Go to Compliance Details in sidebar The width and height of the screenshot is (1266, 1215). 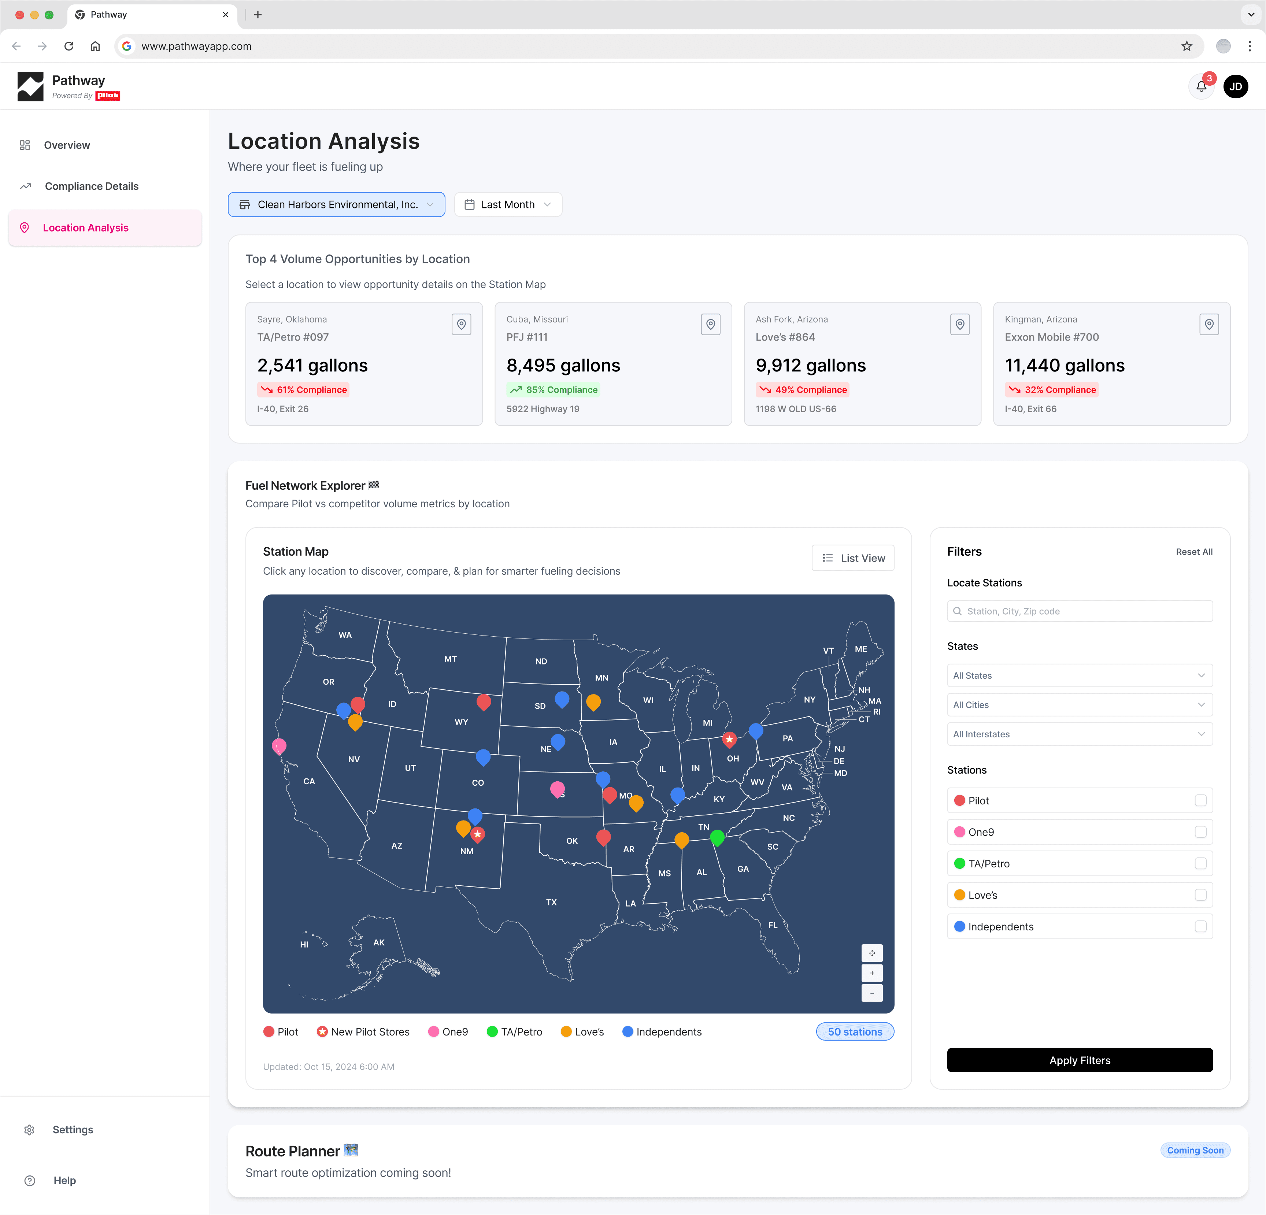(91, 186)
